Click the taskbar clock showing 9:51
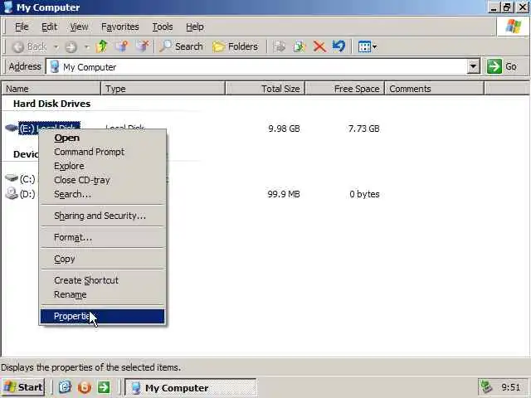The width and height of the screenshot is (531, 398). 511,387
